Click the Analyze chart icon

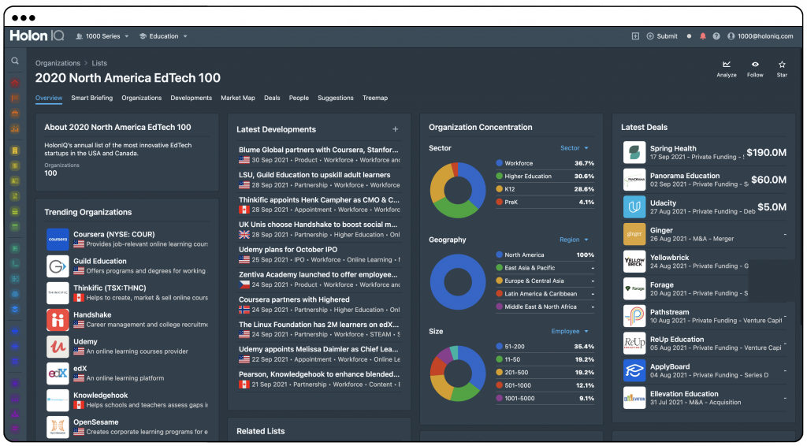point(726,65)
